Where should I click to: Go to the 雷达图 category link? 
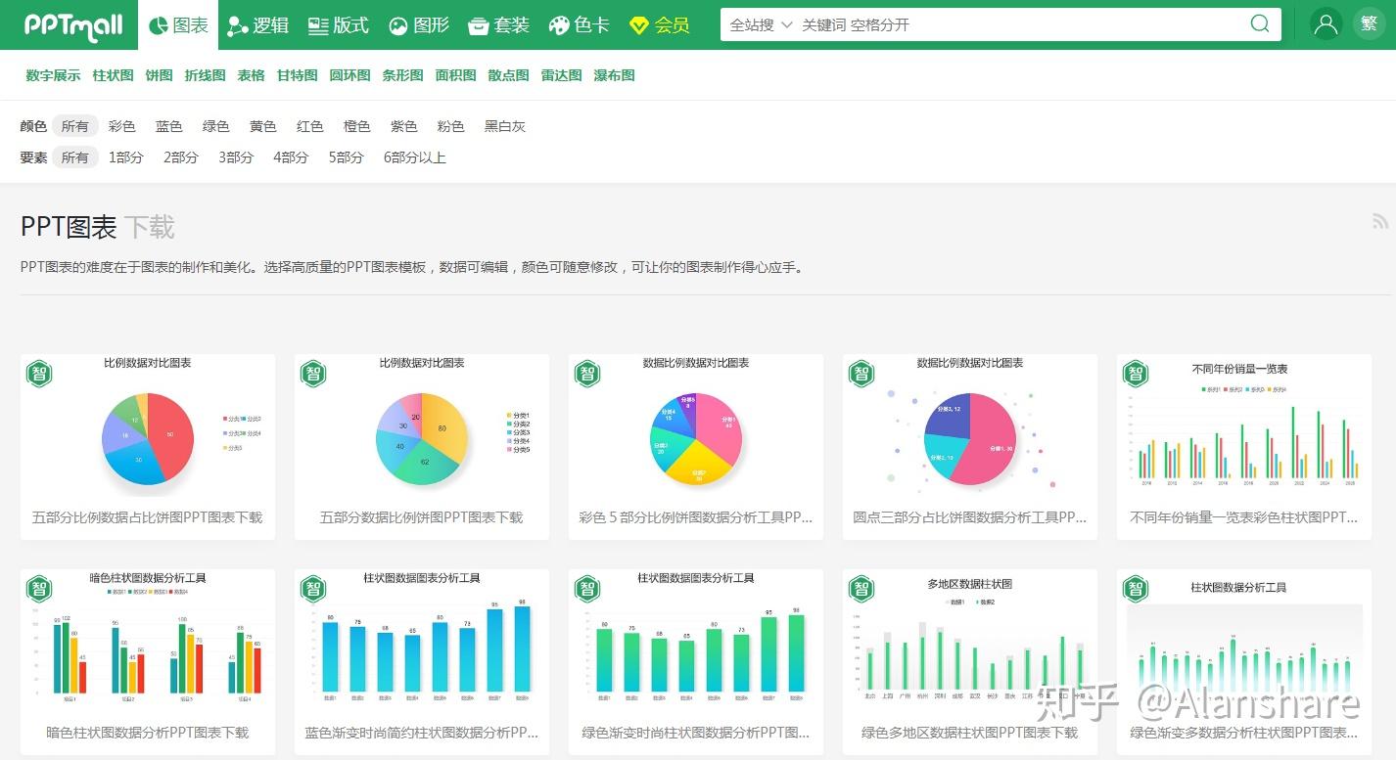562,75
